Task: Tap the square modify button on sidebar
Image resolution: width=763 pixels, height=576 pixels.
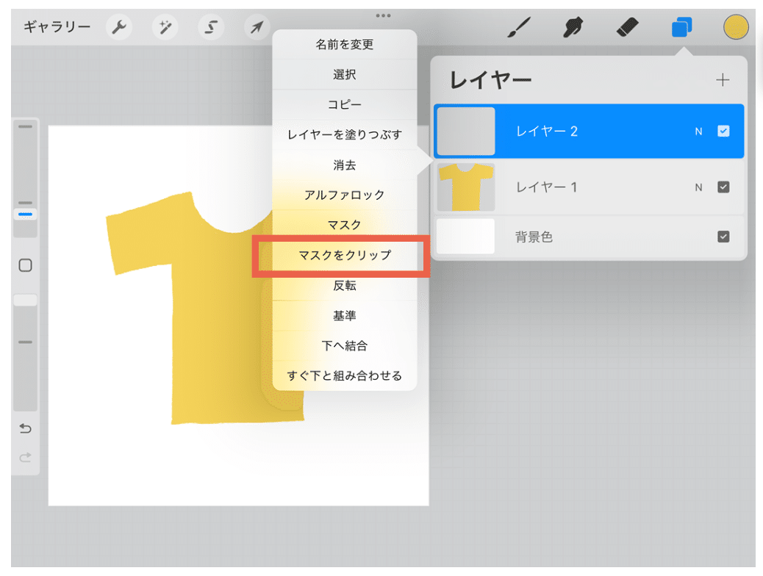Action: [25, 265]
